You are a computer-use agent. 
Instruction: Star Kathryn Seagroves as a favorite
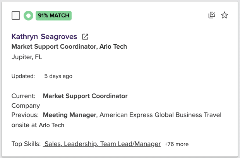pyautogui.click(x=225, y=15)
